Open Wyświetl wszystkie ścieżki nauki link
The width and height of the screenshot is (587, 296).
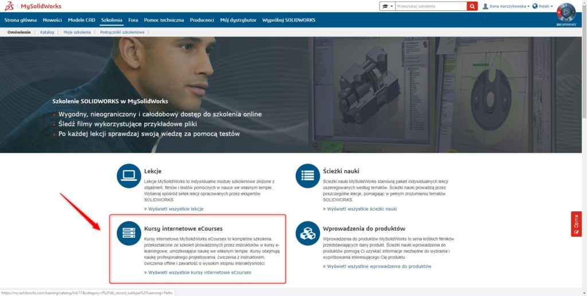click(x=360, y=209)
